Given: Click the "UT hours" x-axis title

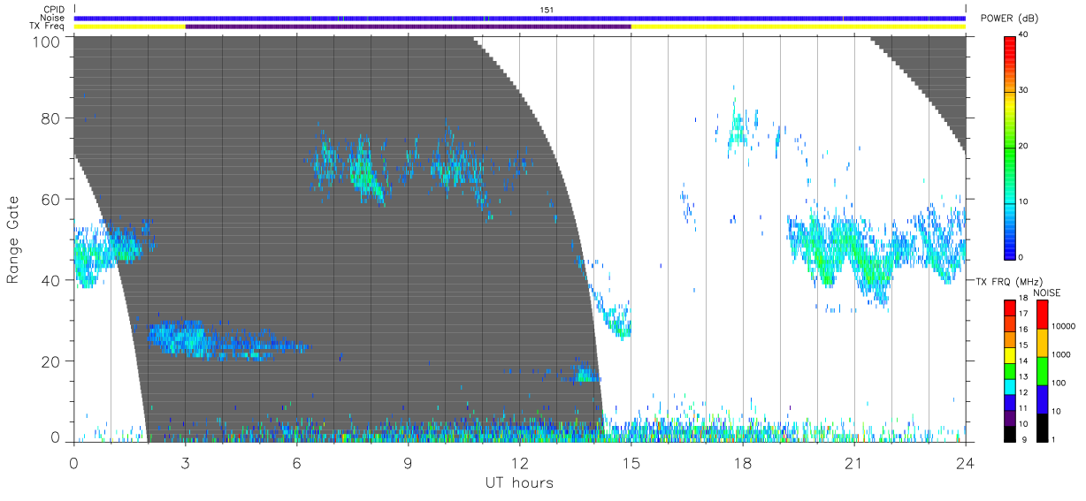Looking at the screenshot, I should (518, 483).
